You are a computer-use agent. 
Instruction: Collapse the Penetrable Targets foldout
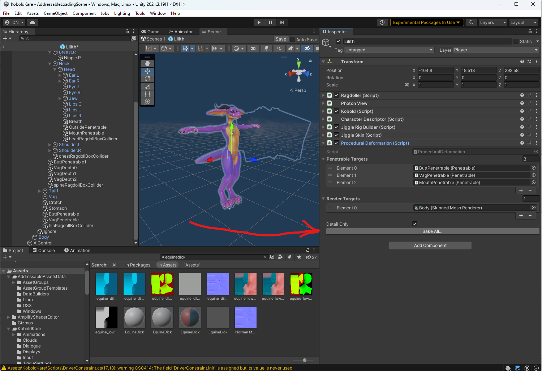coord(323,159)
